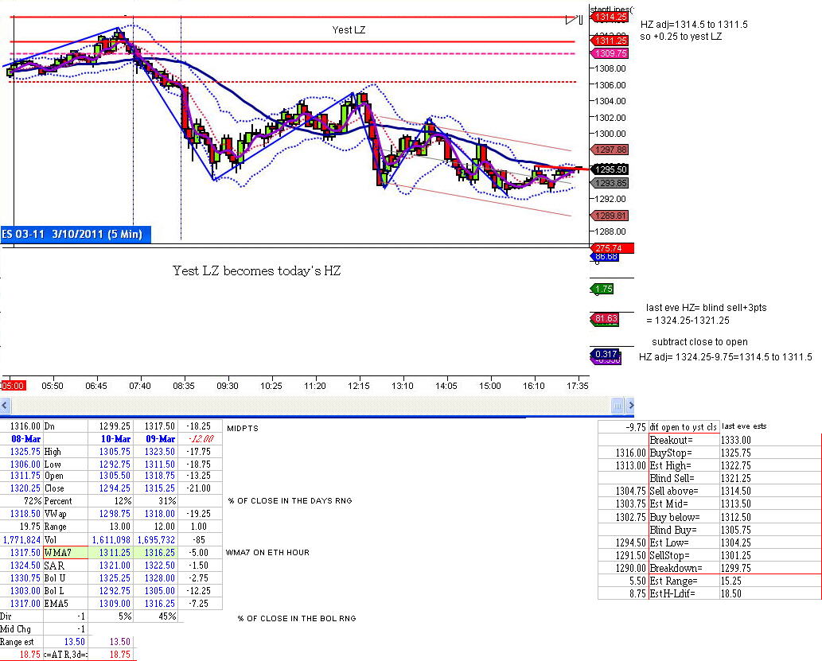822x661 pixels.
Task: Select the Buy below= label cell
Action: 684,517
